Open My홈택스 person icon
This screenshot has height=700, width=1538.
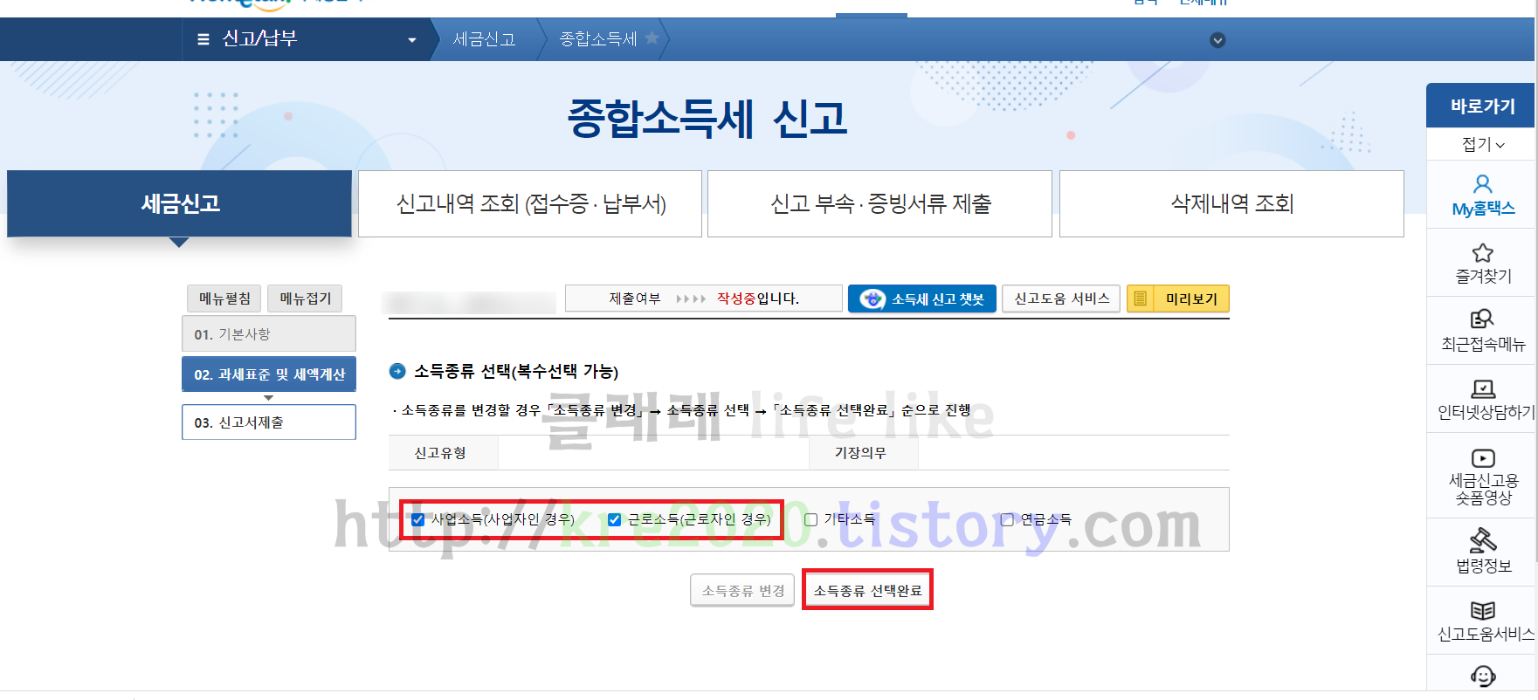[x=1483, y=184]
